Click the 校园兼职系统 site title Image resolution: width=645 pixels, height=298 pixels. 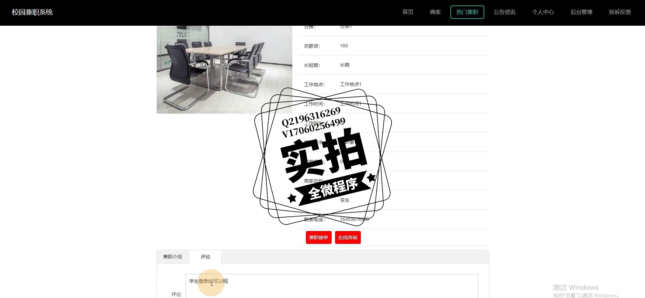(x=32, y=12)
